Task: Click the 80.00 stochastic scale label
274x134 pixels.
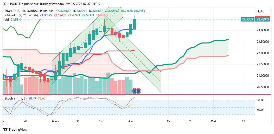Action: [261, 100]
